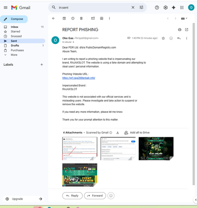The width and height of the screenshot is (197, 208).
Task: Open email in new window
Action: point(187,30)
